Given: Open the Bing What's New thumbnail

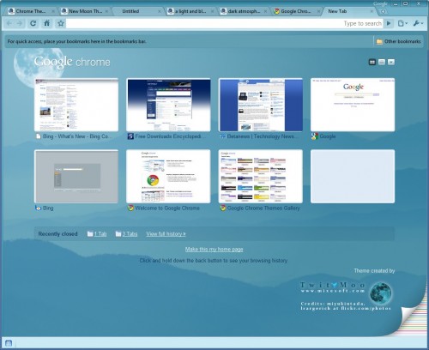Looking at the screenshot, I should (76, 105).
